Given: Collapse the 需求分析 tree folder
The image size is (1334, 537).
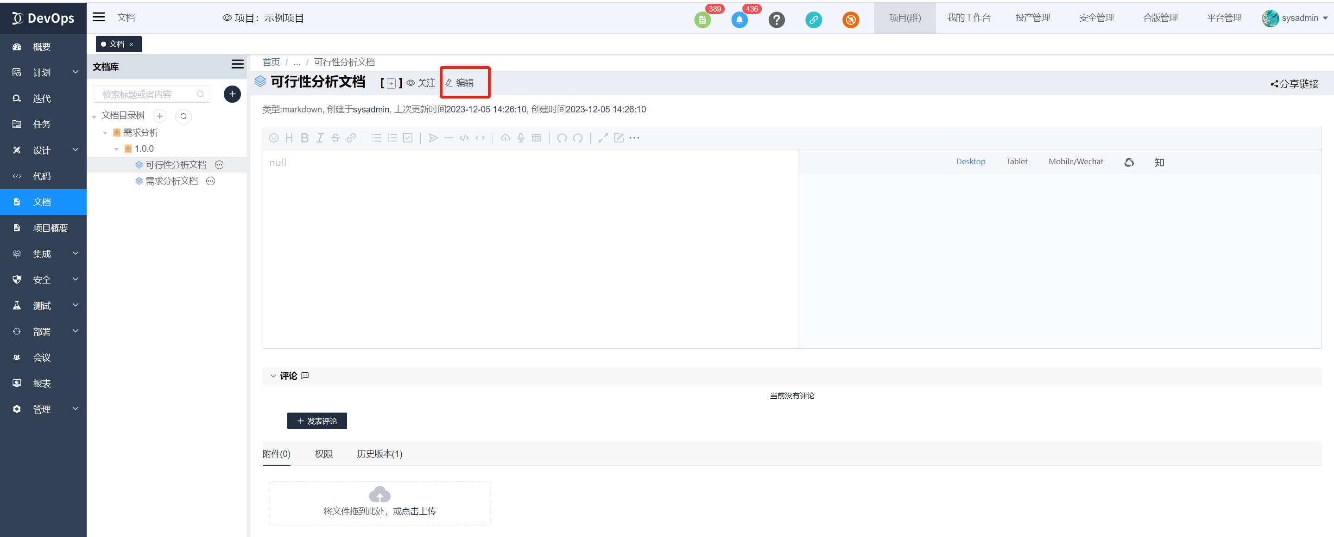Looking at the screenshot, I should coord(105,133).
